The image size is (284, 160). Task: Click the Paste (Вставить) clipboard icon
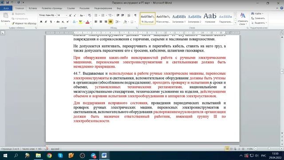click(x=5, y=16)
